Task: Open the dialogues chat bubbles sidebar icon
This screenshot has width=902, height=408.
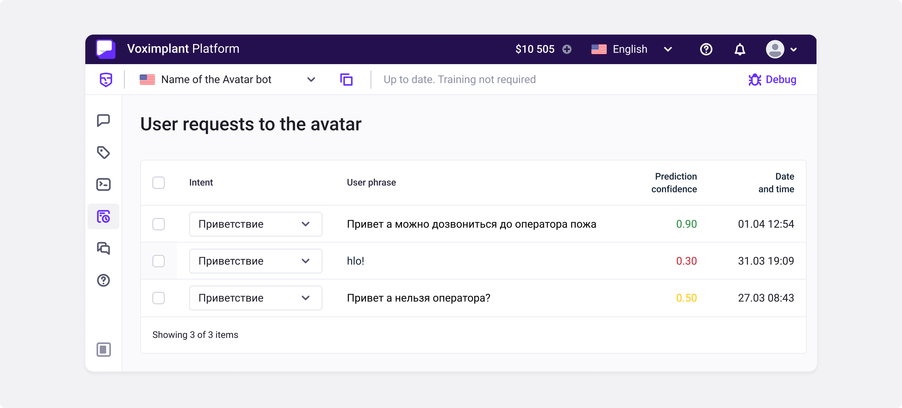Action: tap(103, 248)
